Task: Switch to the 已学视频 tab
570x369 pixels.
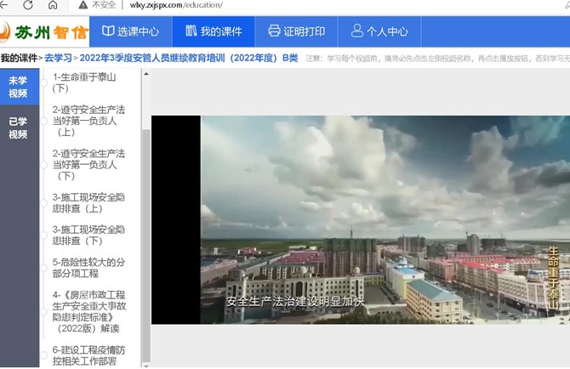Action: [x=18, y=128]
